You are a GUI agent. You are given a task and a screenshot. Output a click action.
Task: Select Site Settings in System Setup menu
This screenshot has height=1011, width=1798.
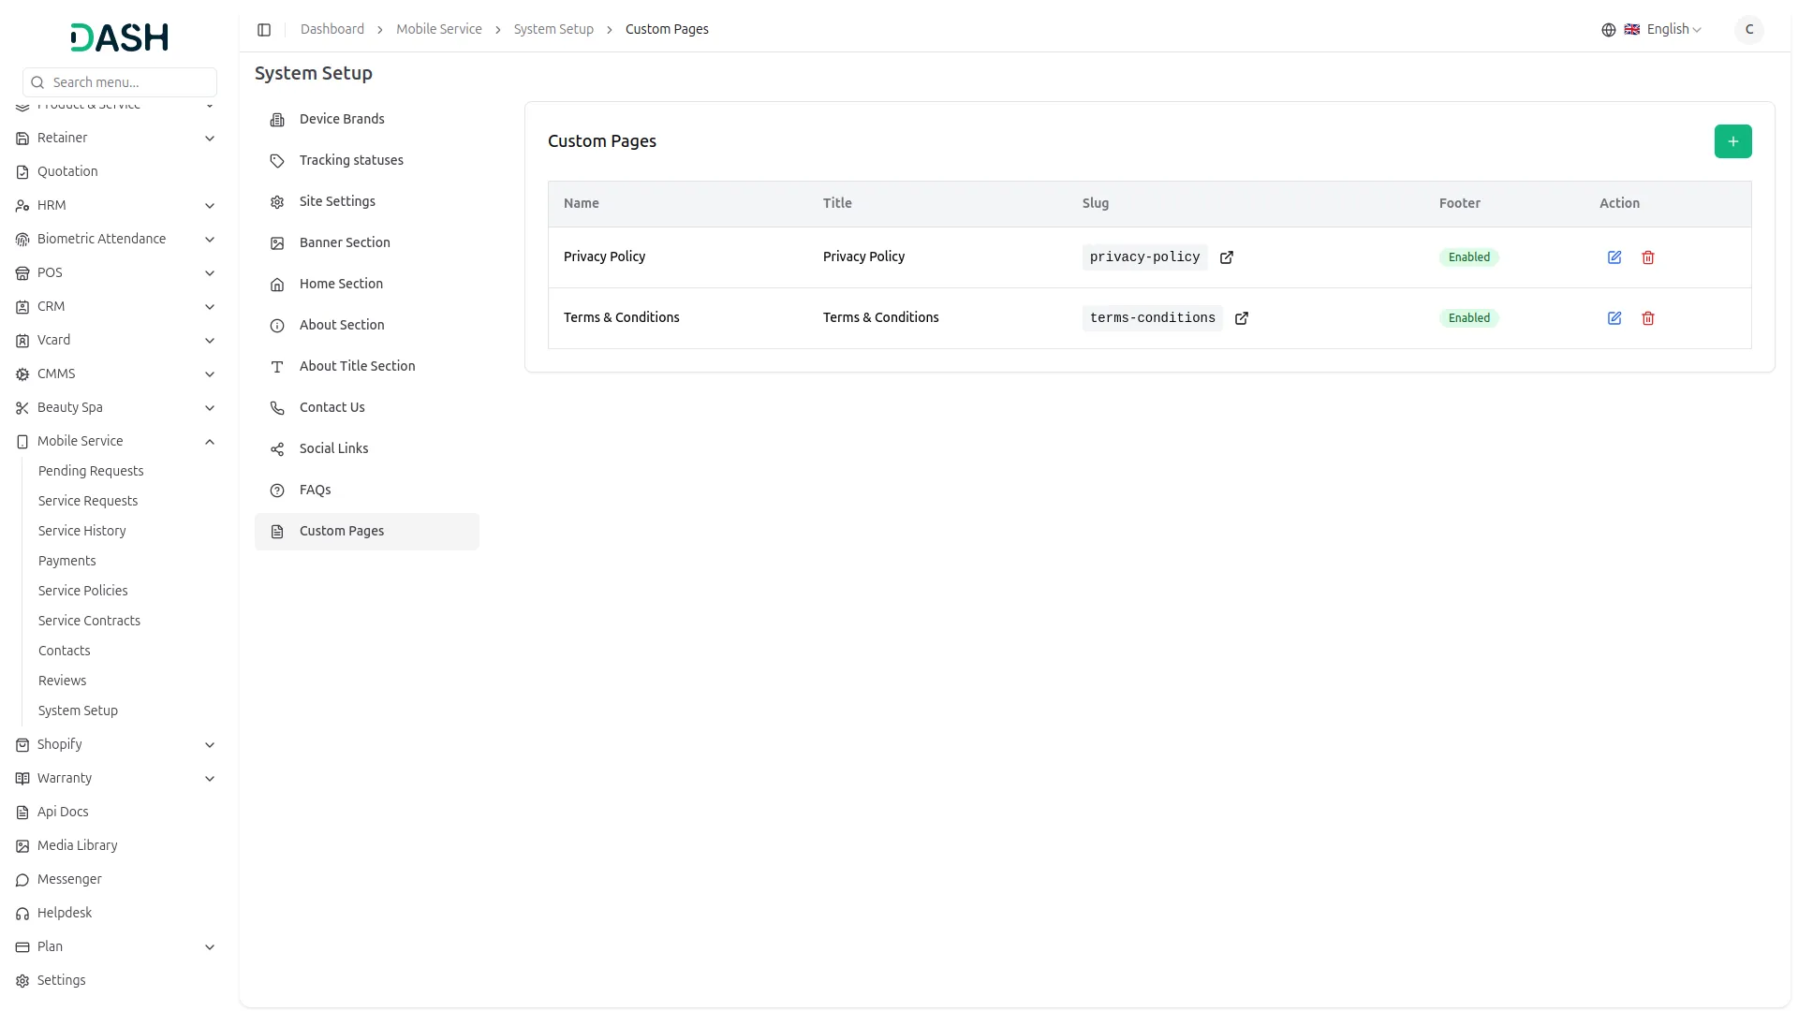337,201
